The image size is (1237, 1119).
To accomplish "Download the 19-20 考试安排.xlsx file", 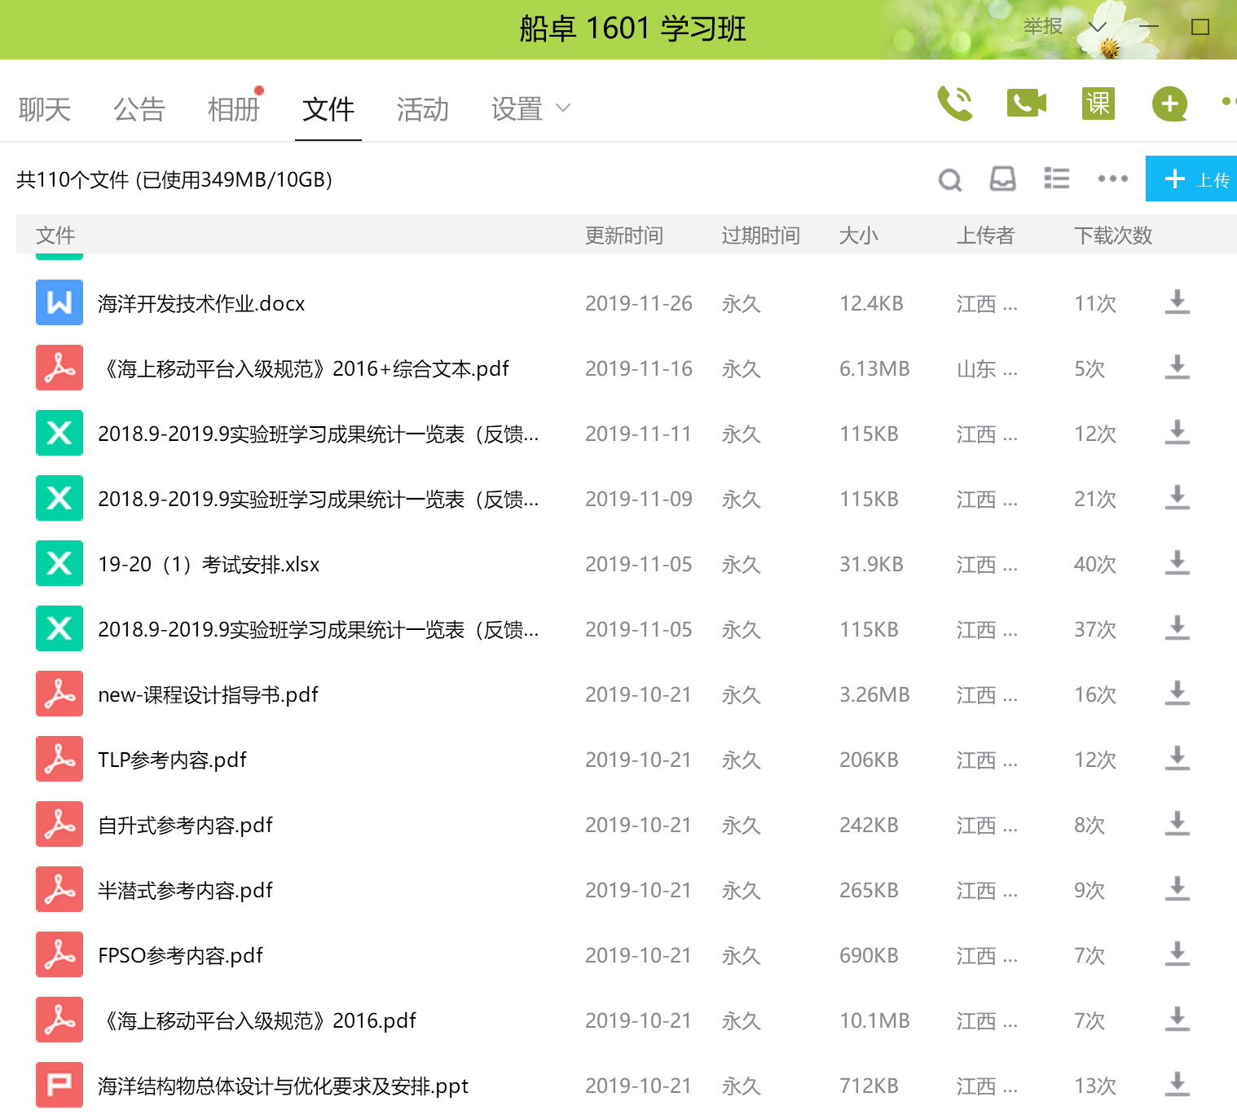I will tap(1177, 563).
